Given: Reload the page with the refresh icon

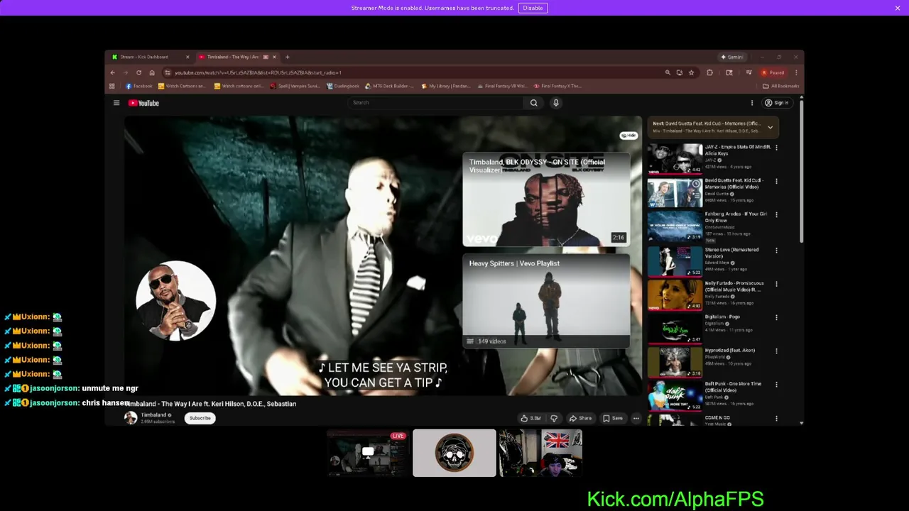Looking at the screenshot, I should pyautogui.click(x=138, y=72).
